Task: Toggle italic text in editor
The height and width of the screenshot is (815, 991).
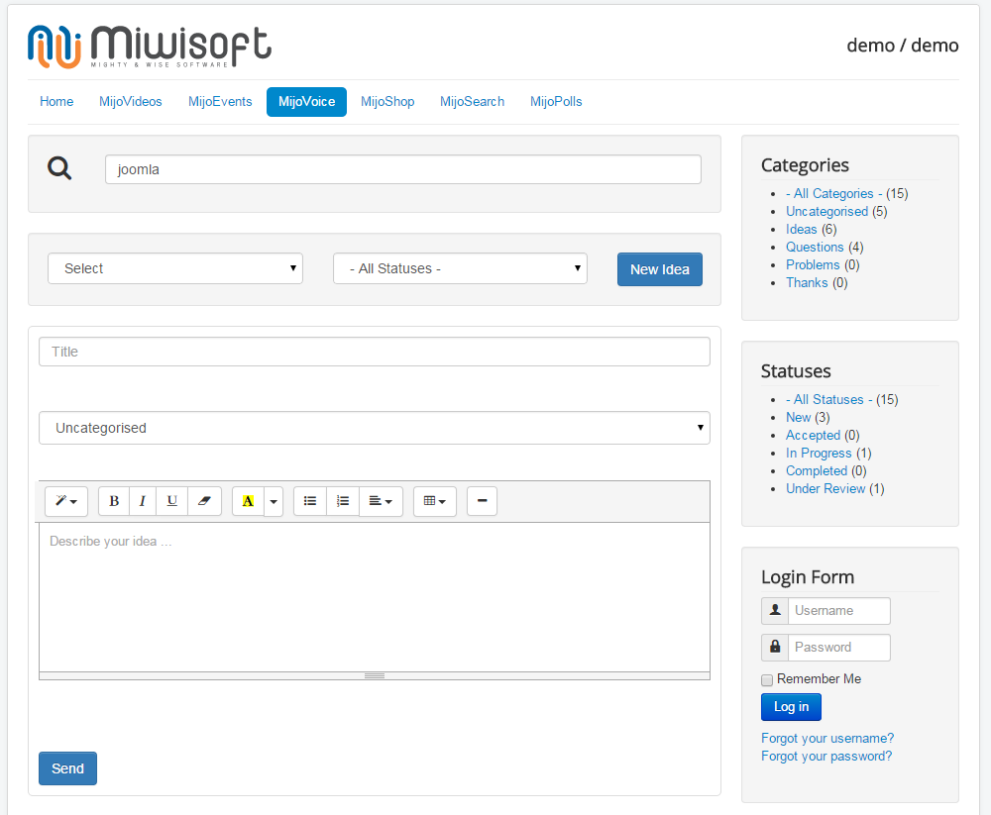Action: [x=143, y=501]
